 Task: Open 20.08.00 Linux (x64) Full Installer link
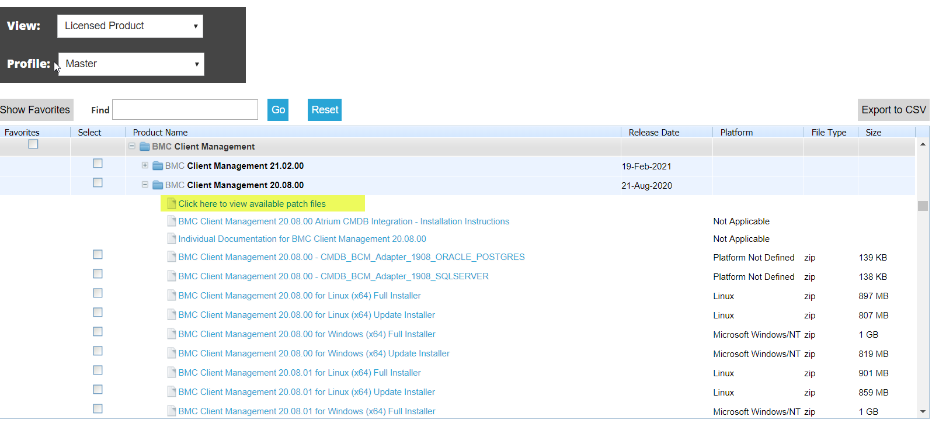click(300, 296)
